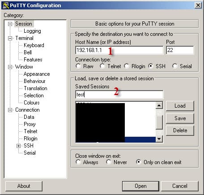
Task: Save the session named test
Action: pos(180,118)
